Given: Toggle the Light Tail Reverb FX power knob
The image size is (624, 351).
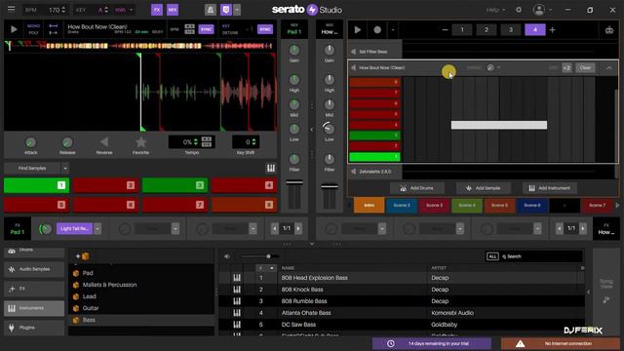Looking at the screenshot, I should pos(46,229).
